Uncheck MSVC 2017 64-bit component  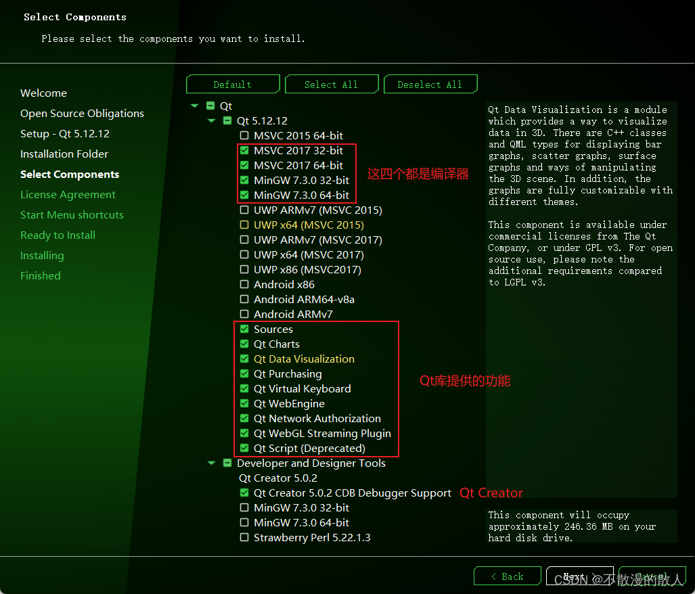[244, 165]
